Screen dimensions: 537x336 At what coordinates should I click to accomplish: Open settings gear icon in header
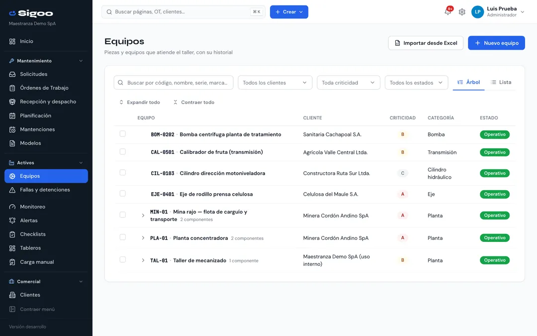(462, 12)
